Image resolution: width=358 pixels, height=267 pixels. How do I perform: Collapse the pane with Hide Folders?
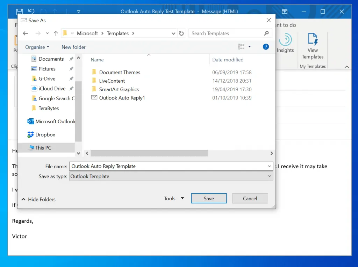click(38, 199)
